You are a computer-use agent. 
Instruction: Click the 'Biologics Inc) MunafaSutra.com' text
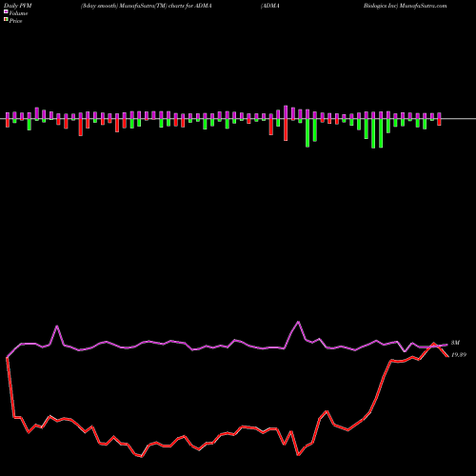tap(406, 6)
